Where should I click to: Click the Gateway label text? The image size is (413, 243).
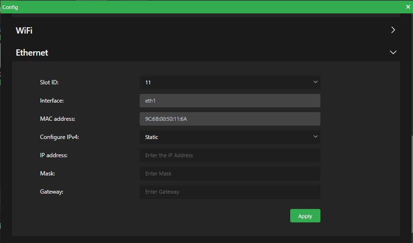tap(51, 192)
